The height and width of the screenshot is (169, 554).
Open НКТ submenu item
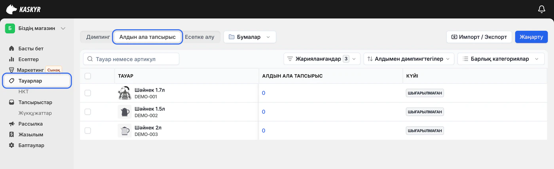(24, 91)
